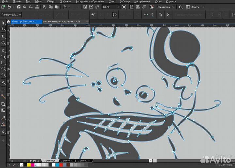Click the Save icon in toolbar
This screenshot has height=168, width=235.
[19, 7]
